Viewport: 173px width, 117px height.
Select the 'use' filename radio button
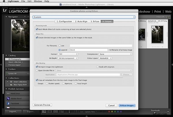point(60,46)
